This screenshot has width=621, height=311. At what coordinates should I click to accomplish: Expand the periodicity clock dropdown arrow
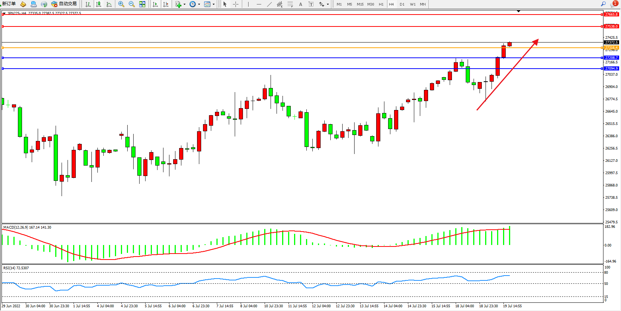click(x=199, y=4)
